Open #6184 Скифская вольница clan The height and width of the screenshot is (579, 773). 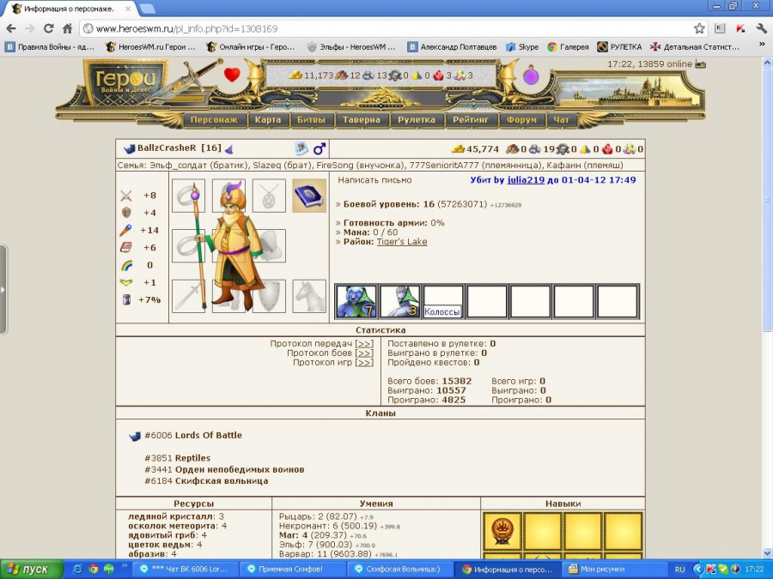(x=206, y=481)
